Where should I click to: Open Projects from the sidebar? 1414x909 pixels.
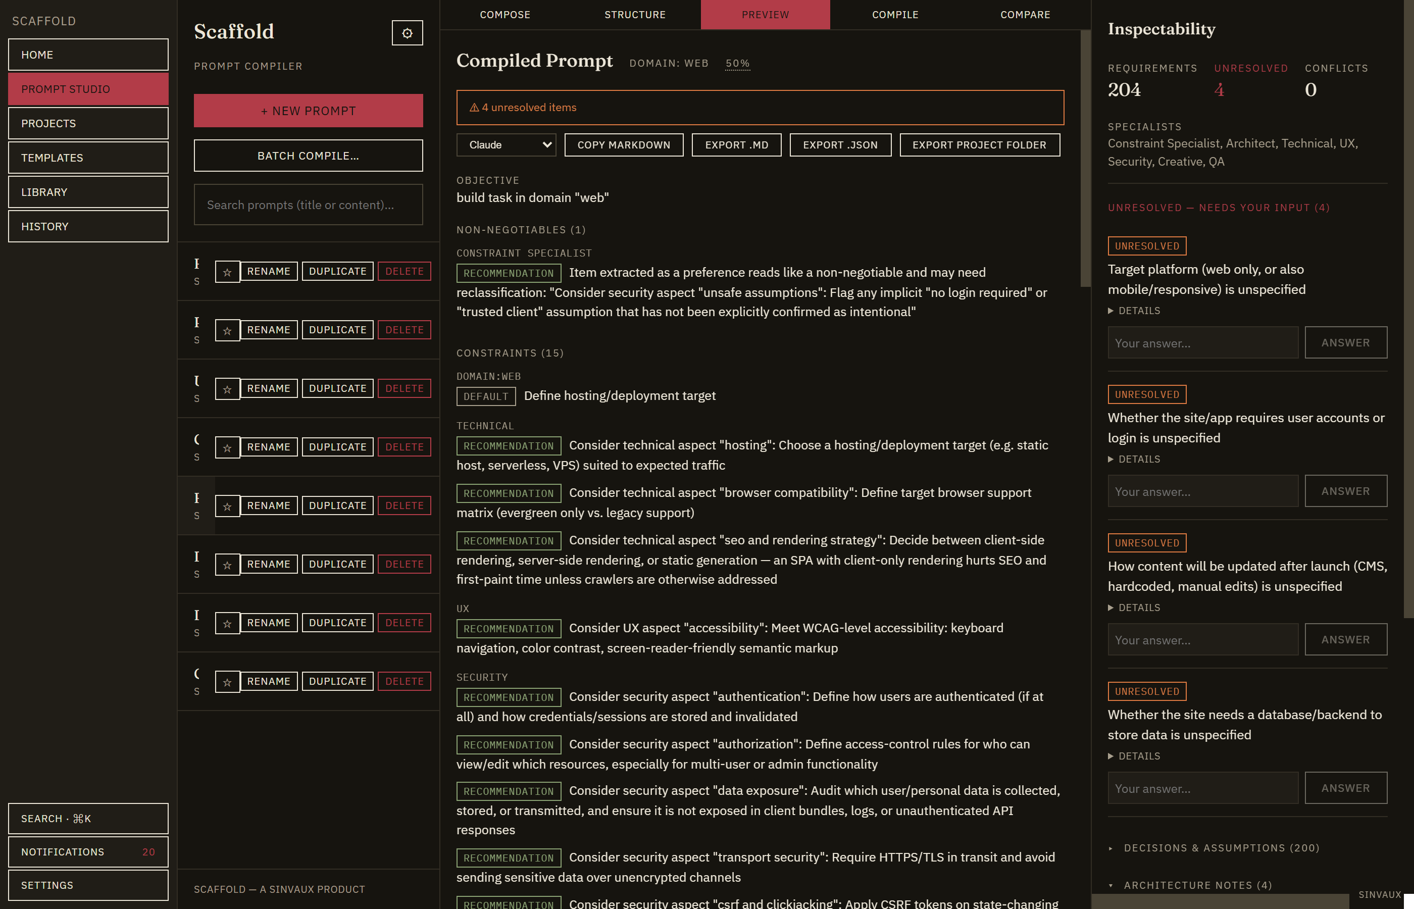88,123
